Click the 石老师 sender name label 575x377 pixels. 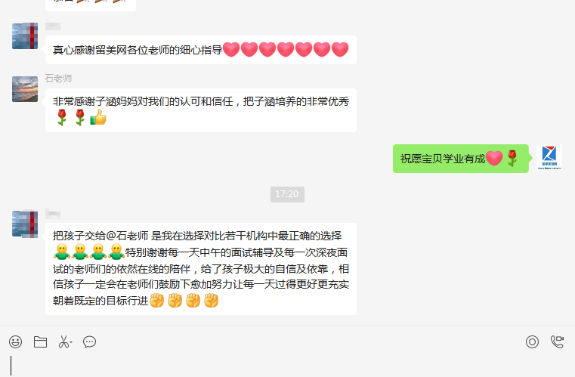(58, 78)
